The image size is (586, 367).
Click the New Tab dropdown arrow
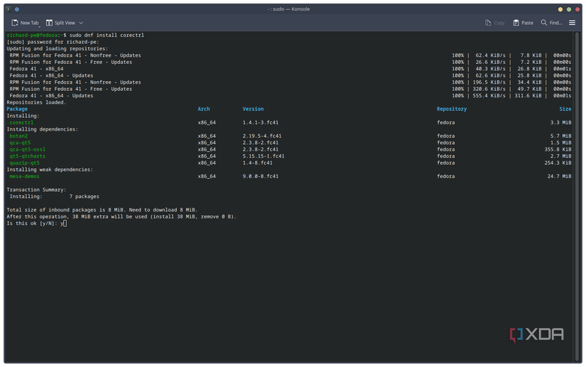[x=39, y=26]
